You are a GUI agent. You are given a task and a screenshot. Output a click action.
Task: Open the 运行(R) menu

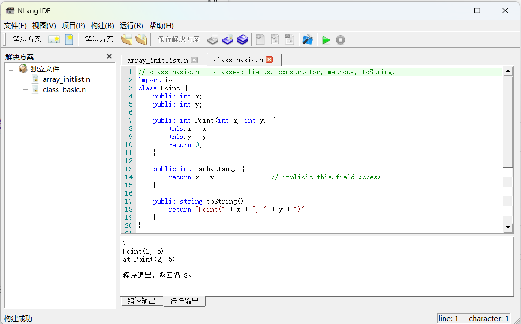131,26
